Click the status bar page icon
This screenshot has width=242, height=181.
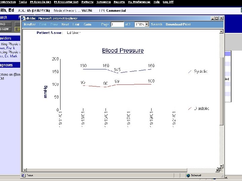coord(24,175)
